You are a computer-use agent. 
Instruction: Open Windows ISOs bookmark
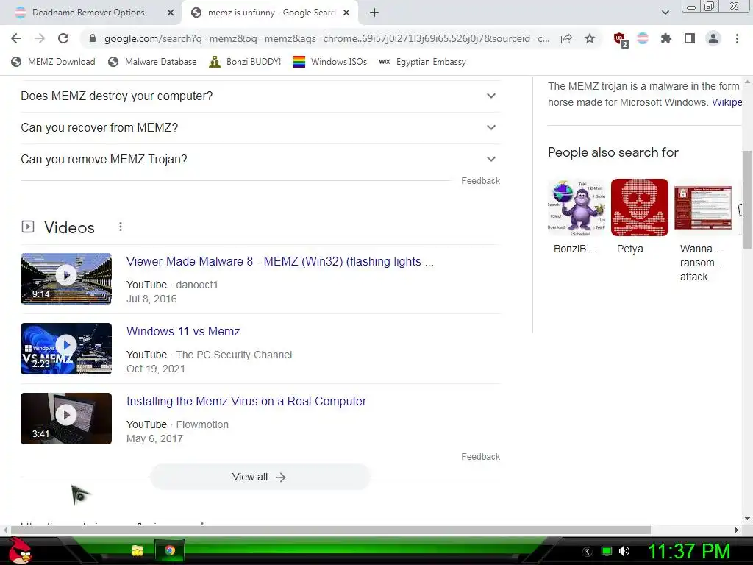[330, 62]
